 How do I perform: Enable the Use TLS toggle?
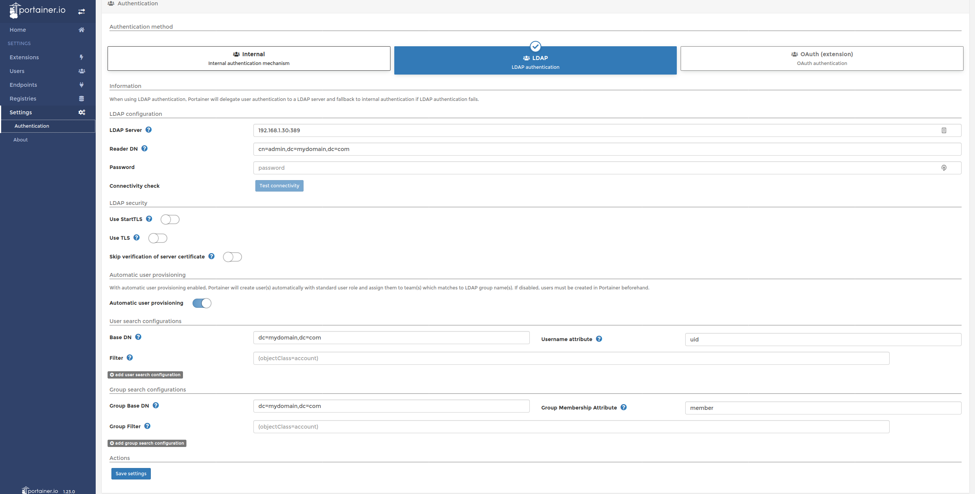(x=158, y=238)
